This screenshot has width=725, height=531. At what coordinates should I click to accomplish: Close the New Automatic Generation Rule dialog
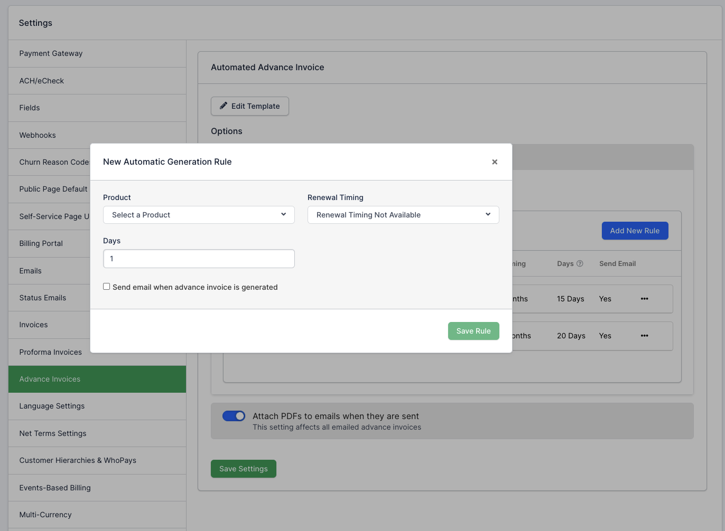coord(495,162)
